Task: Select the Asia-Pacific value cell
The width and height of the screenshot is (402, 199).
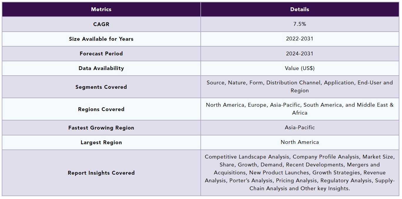Action: [x=300, y=128]
